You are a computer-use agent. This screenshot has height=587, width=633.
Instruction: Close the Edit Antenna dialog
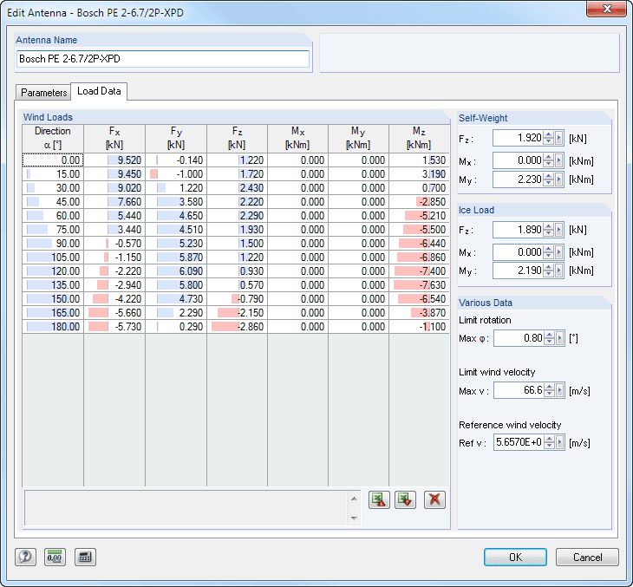(x=607, y=9)
